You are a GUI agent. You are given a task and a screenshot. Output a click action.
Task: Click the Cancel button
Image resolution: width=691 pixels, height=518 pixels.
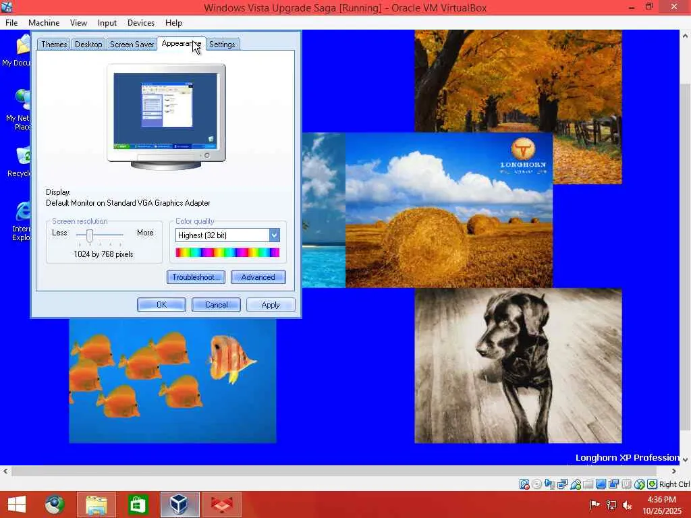pos(216,305)
